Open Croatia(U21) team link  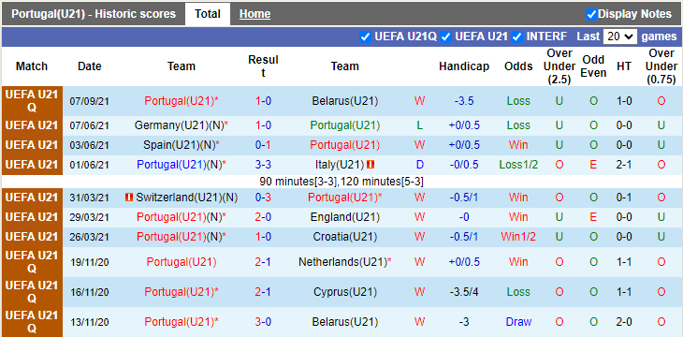pyautogui.click(x=344, y=237)
